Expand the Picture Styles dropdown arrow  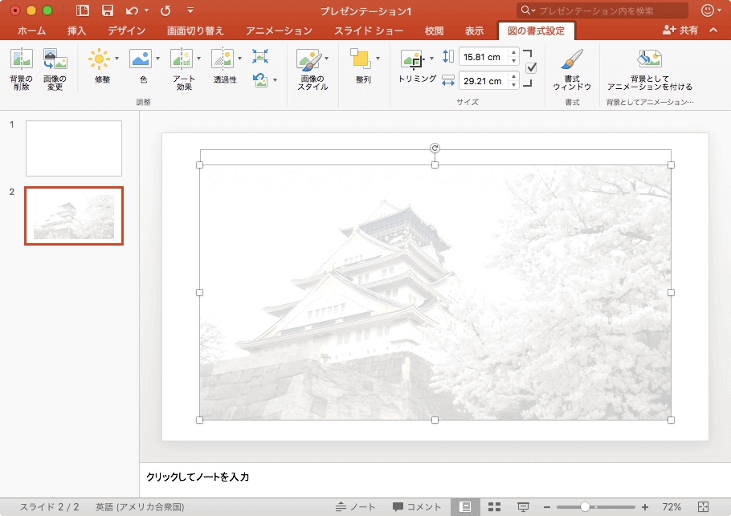326,59
